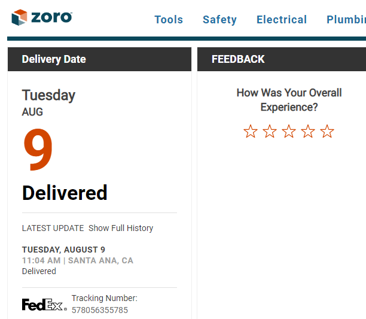The image size is (366, 319).
Task: Give a five-star overall rating
Action: coord(327,131)
